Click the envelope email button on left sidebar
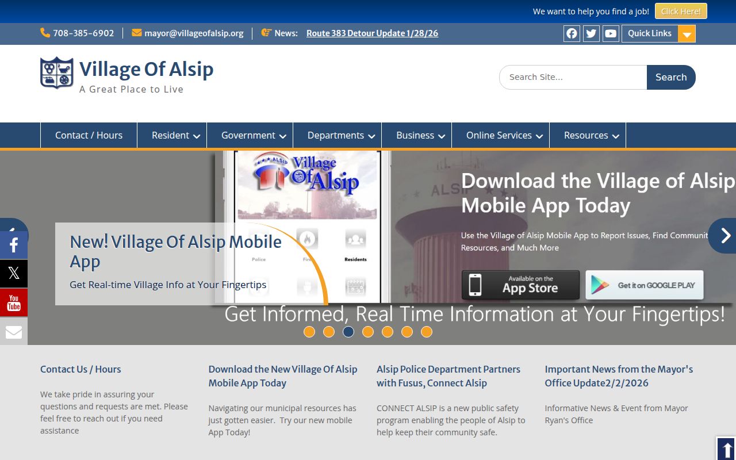 pyautogui.click(x=14, y=331)
